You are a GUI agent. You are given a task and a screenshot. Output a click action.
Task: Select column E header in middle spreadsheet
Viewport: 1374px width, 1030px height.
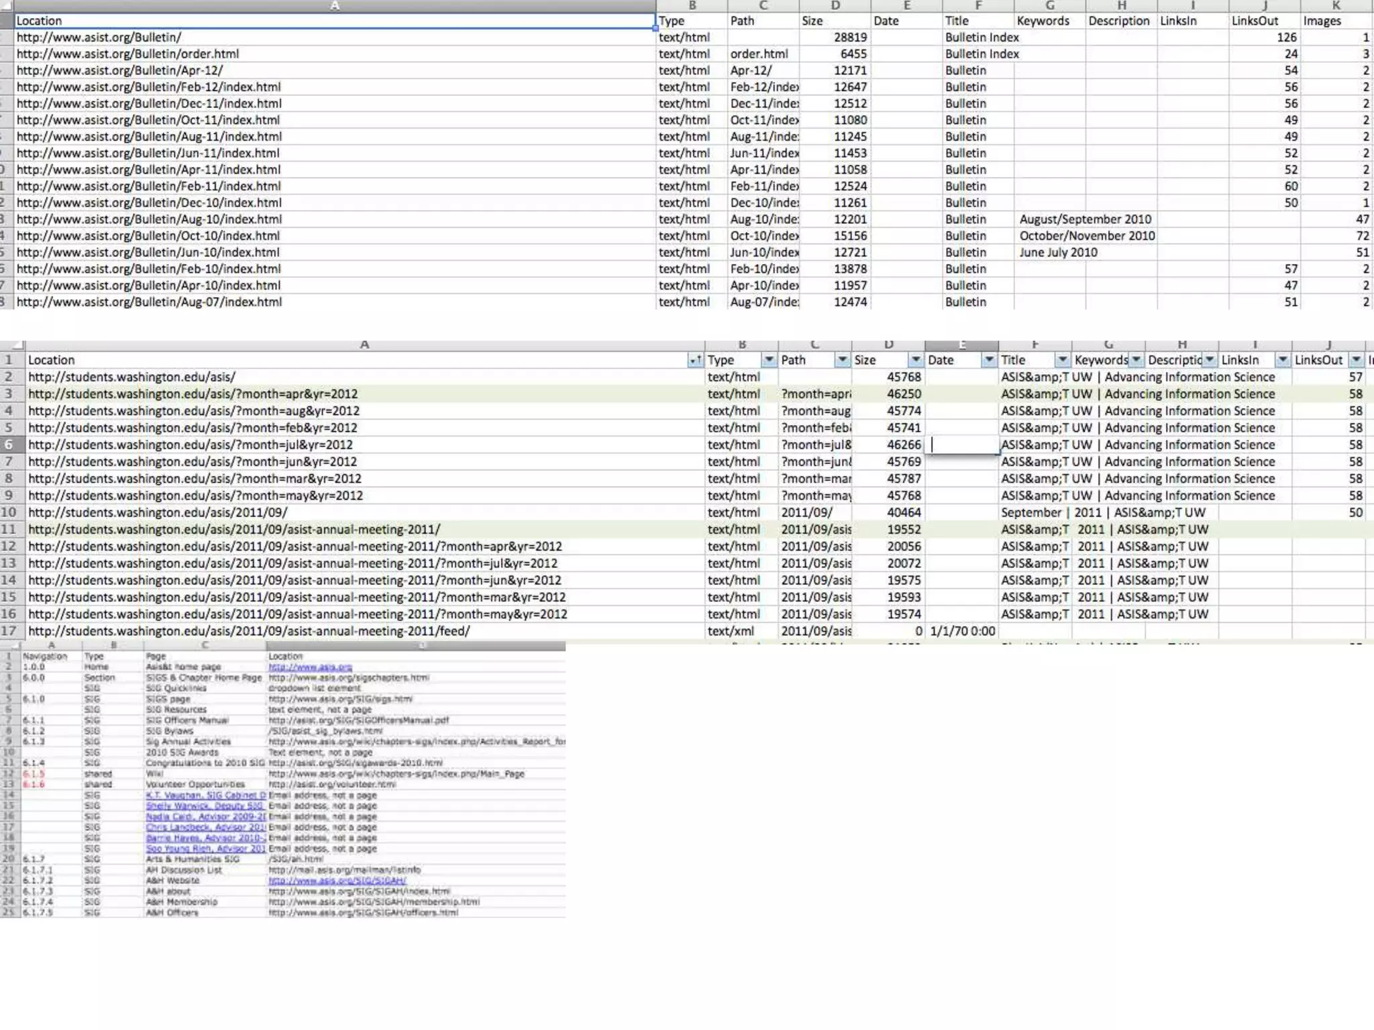pos(961,345)
